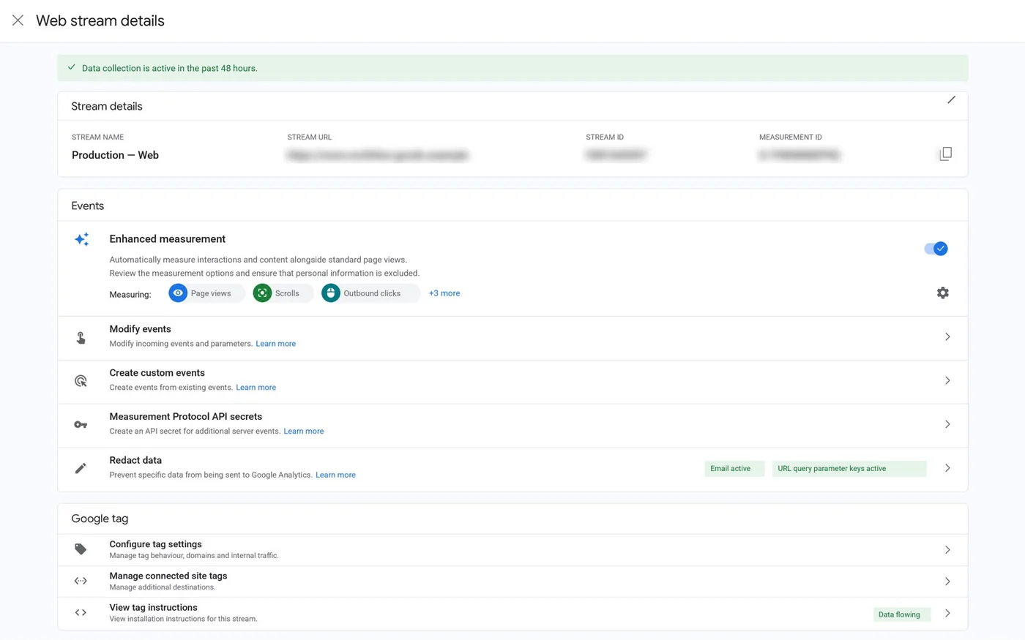Expand Configure tag settings chevron arrow
This screenshot has width=1025, height=640.
[947, 550]
